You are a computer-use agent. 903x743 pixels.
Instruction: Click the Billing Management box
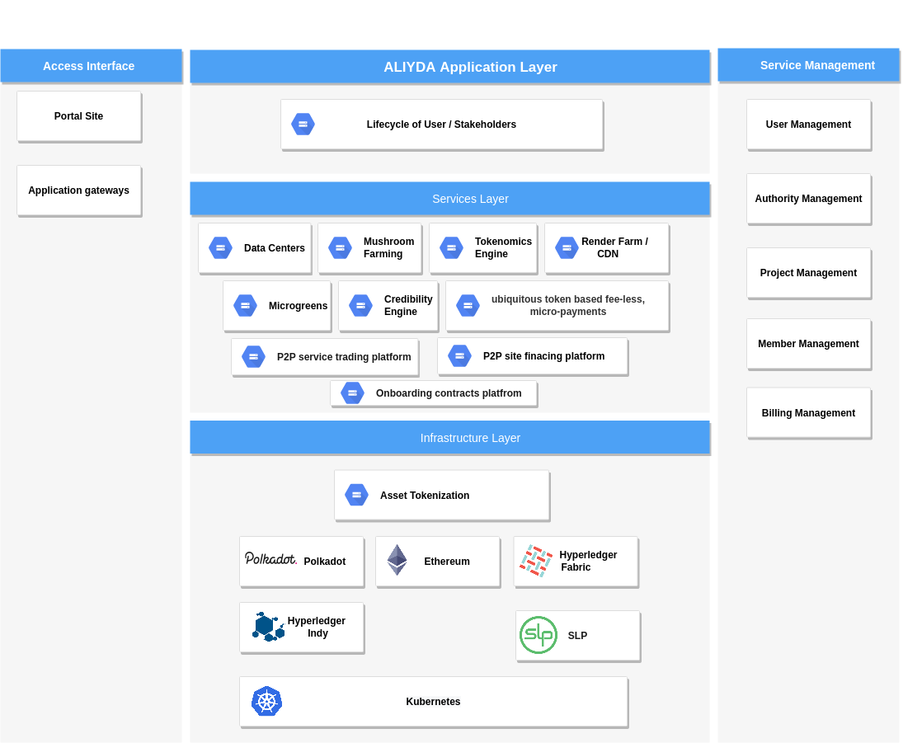[x=808, y=413]
